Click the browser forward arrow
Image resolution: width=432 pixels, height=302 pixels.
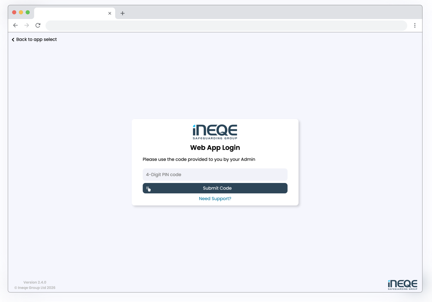tap(27, 25)
